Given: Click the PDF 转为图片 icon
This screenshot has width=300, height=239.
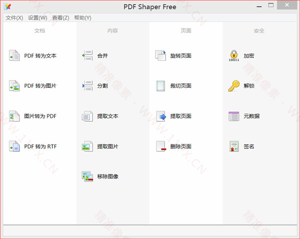Looking at the screenshot, I should tap(14, 86).
